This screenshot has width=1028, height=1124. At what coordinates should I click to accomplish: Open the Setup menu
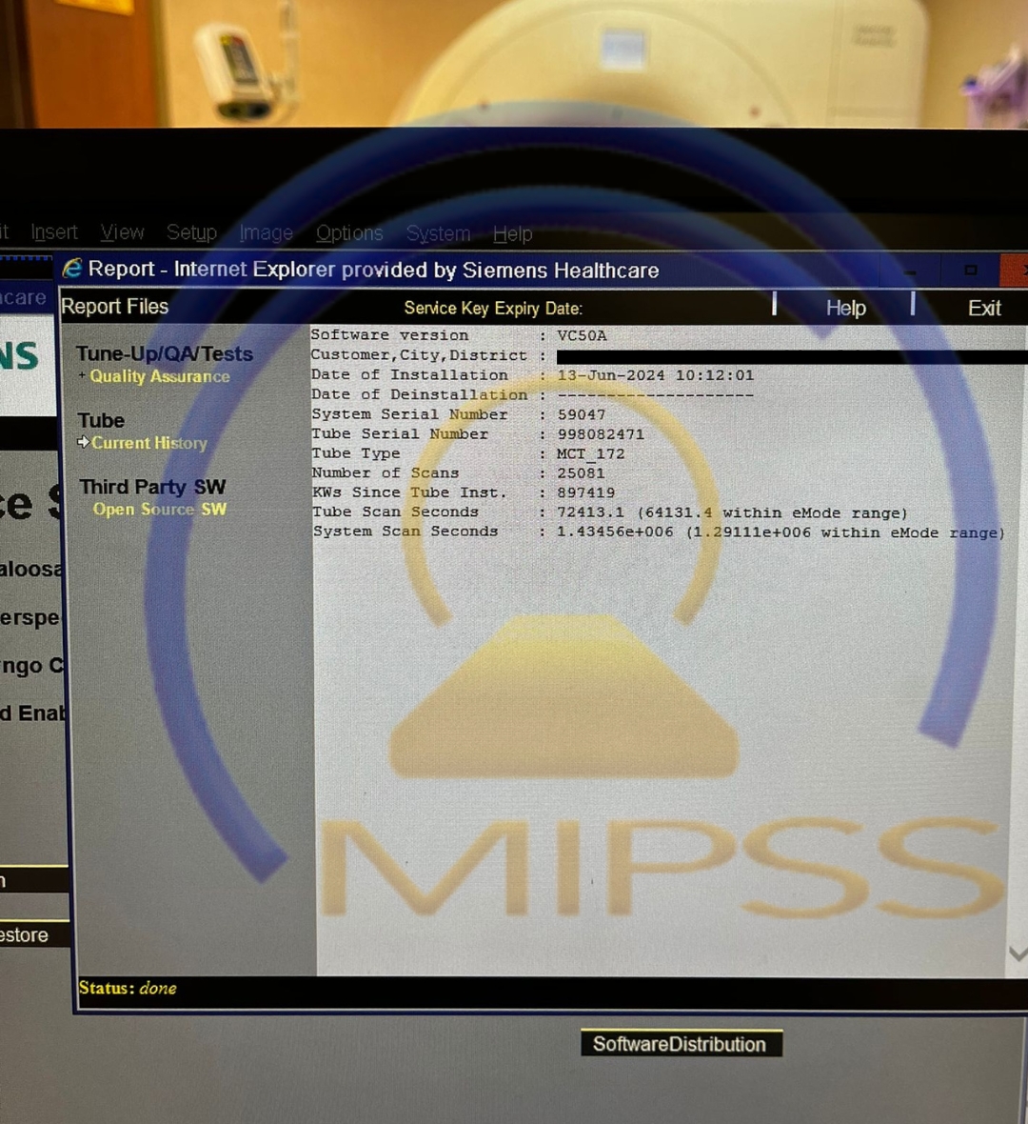(191, 233)
